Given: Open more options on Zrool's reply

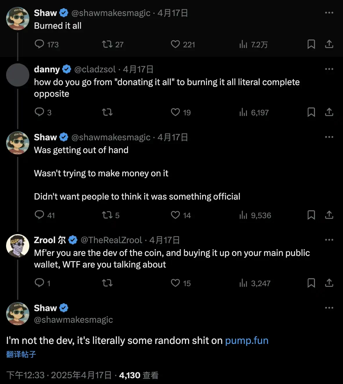Looking at the screenshot, I should click(x=329, y=240).
